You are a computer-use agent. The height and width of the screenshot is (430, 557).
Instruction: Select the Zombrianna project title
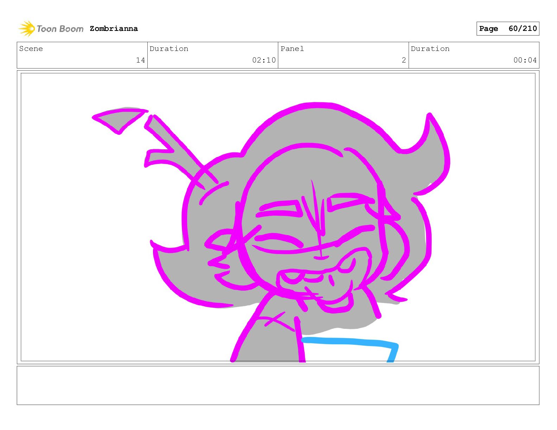114,28
